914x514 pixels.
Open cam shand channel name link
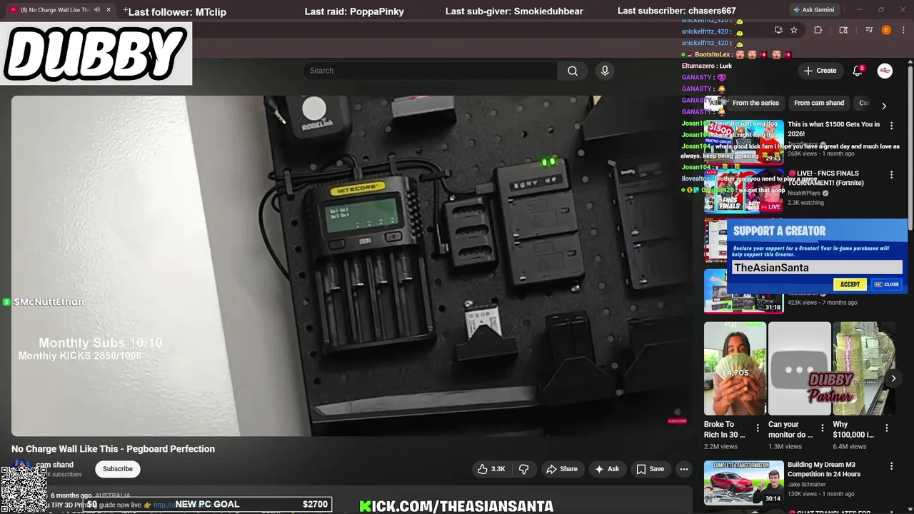point(55,465)
